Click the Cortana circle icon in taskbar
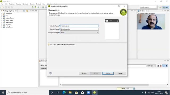This screenshot has width=170, height=95. [52, 93]
